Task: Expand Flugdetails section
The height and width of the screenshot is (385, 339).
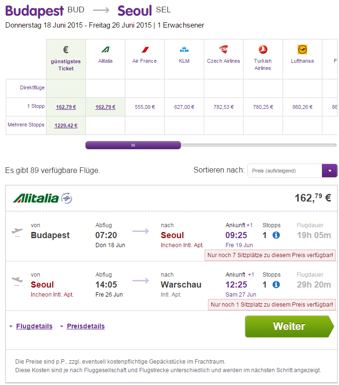Action: click(x=35, y=326)
